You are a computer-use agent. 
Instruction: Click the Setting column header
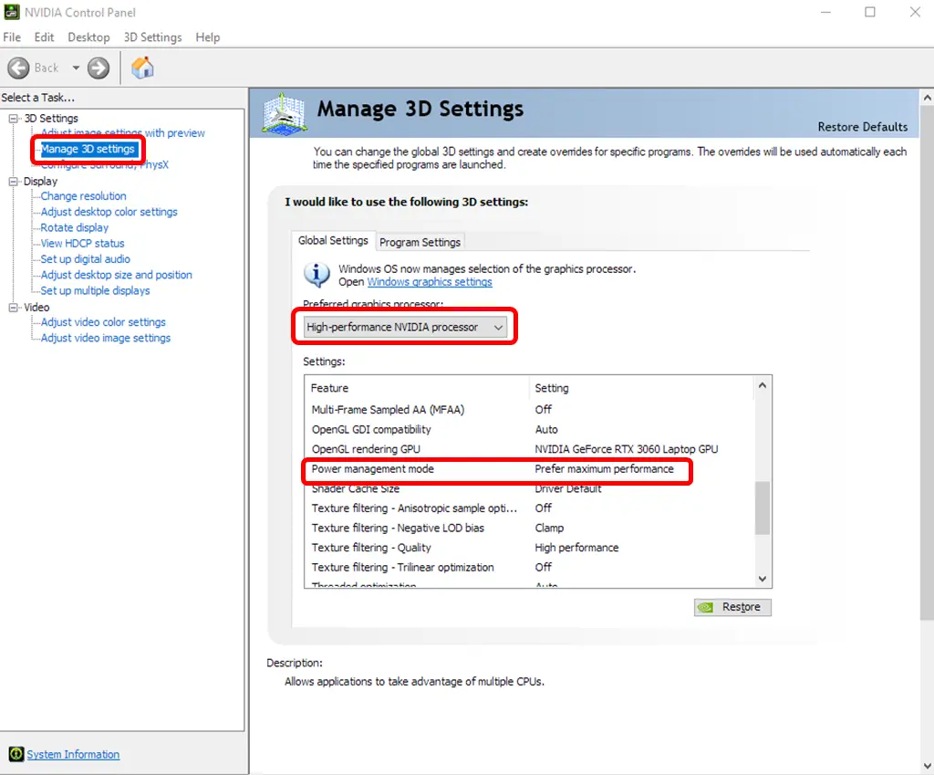[x=642, y=388]
